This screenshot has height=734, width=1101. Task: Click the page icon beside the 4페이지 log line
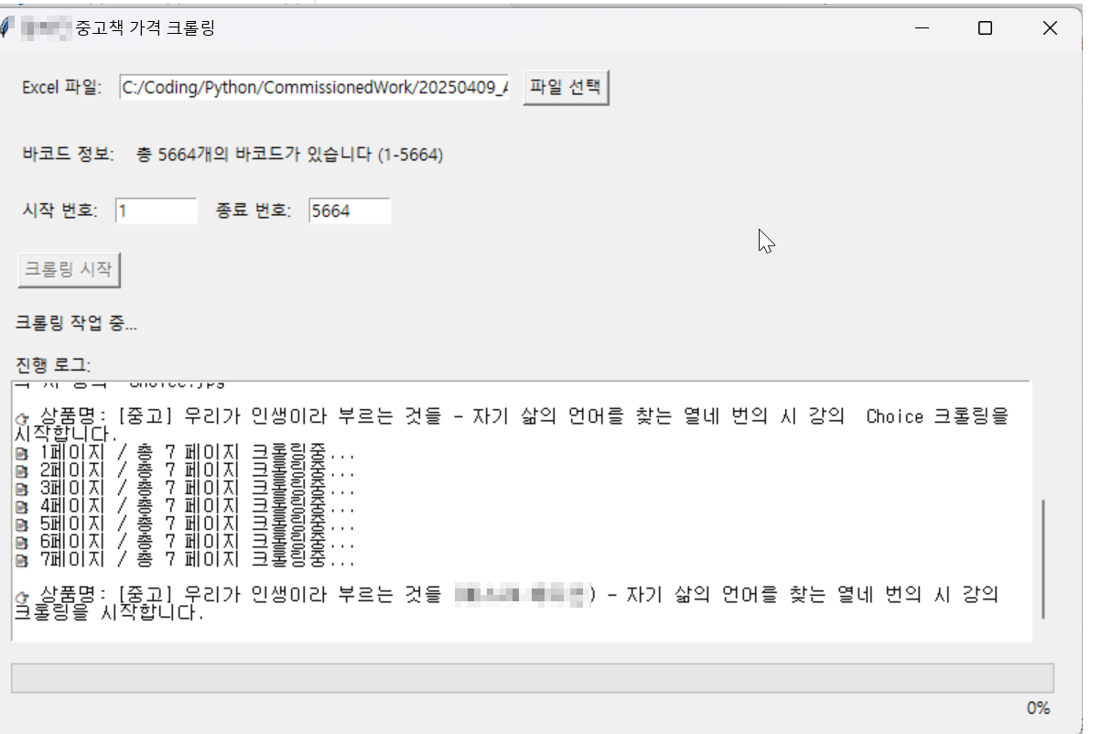coord(22,506)
